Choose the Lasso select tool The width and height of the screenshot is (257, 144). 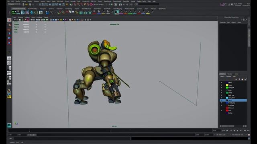click(9, 25)
